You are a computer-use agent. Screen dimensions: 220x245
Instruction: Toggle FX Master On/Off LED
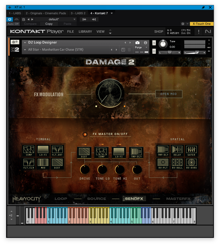point(85,134)
